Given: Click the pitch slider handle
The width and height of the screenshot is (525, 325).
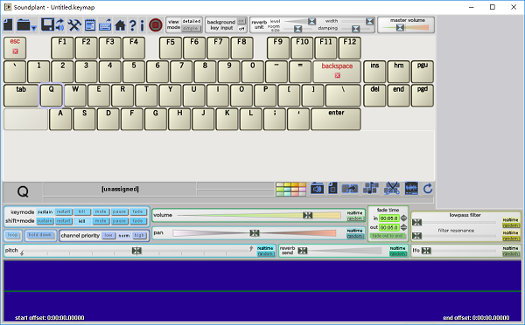Looking at the screenshot, I should tap(136, 251).
